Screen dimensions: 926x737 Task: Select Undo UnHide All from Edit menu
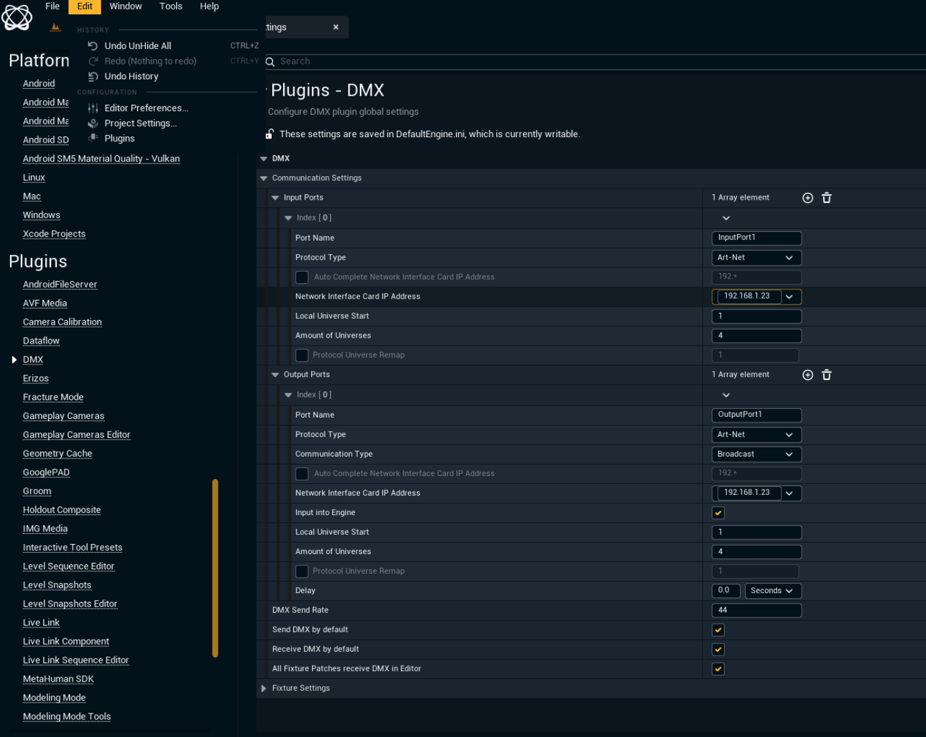click(138, 46)
